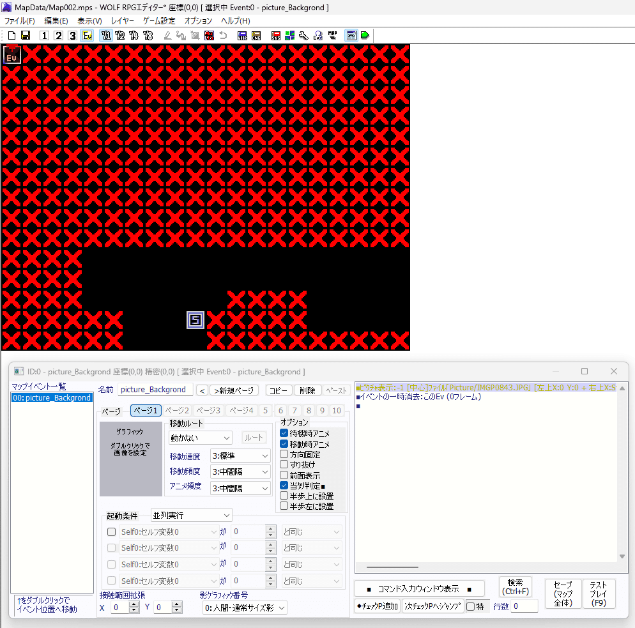
Task: Open the ヘルプ(H) menu
Action: coord(235,21)
